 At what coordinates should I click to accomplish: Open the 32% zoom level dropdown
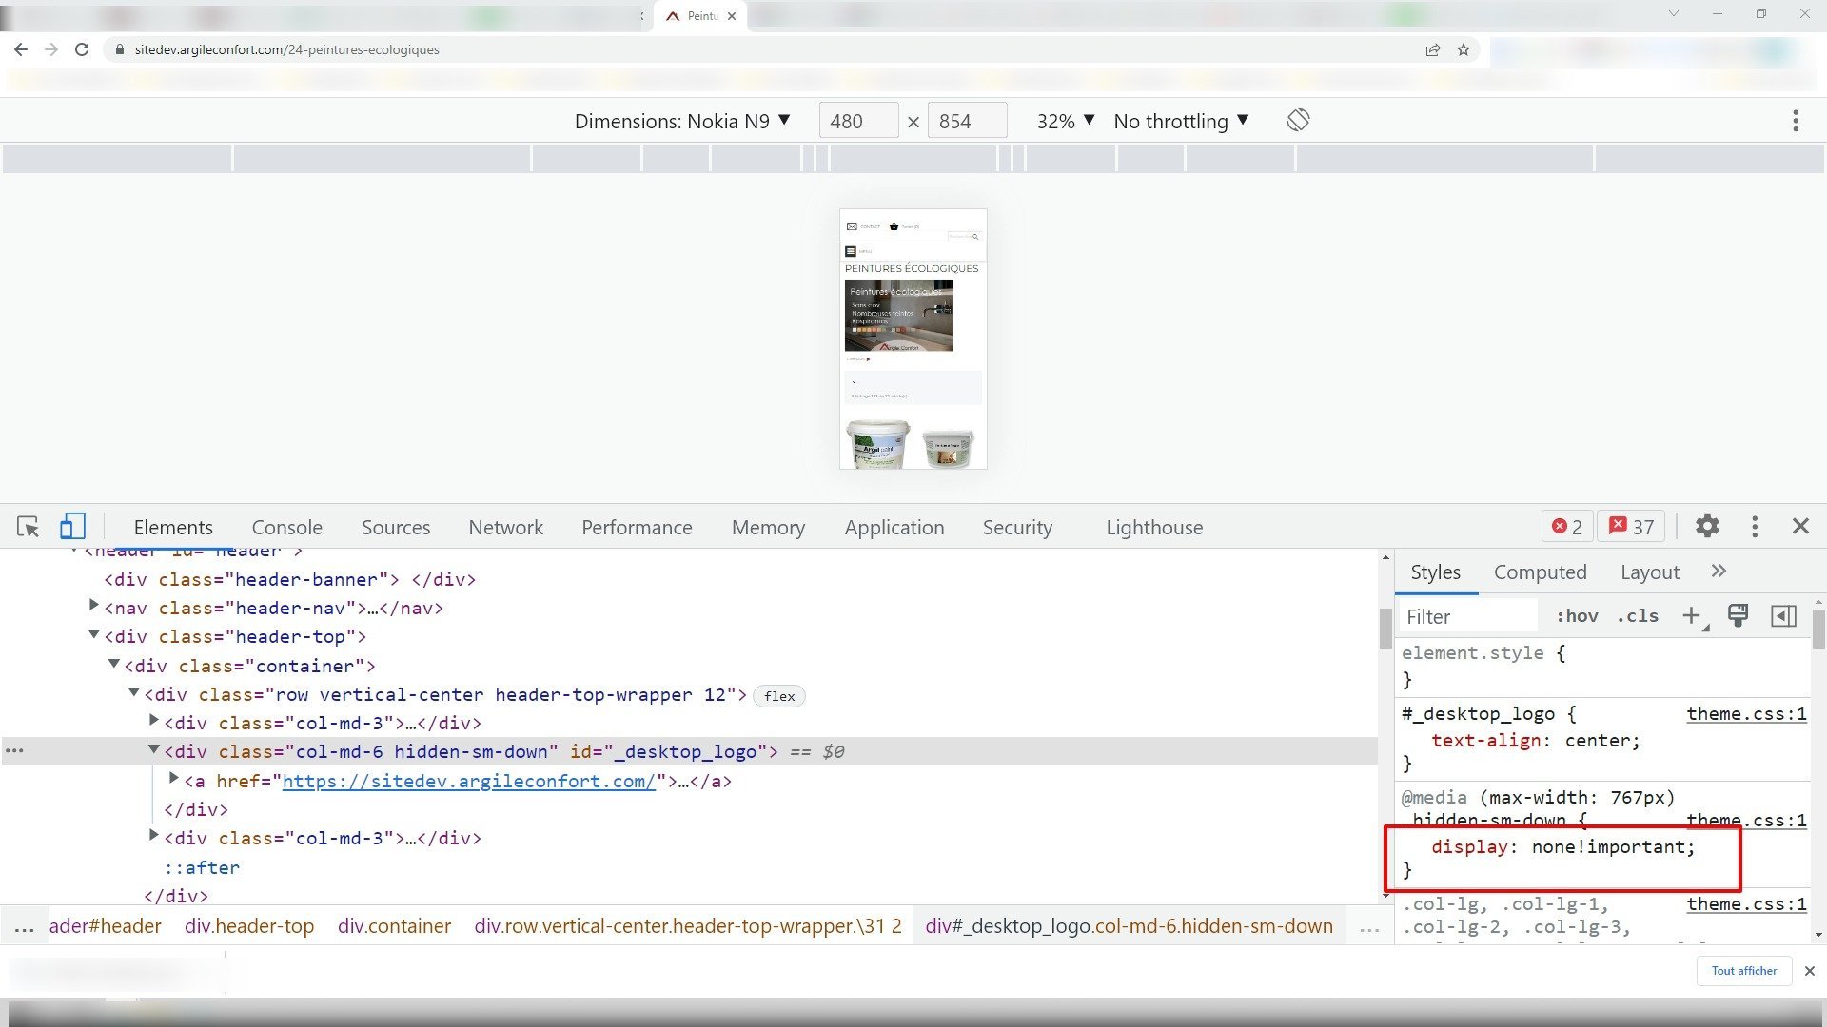tap(1066, 121)
